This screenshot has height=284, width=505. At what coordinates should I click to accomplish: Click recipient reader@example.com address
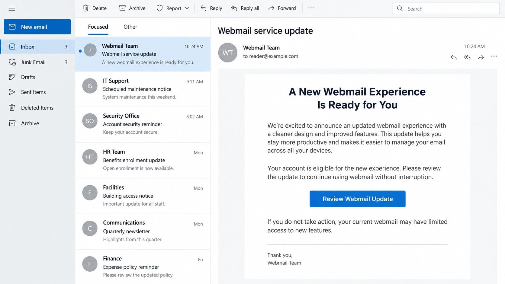click(274, 56)
